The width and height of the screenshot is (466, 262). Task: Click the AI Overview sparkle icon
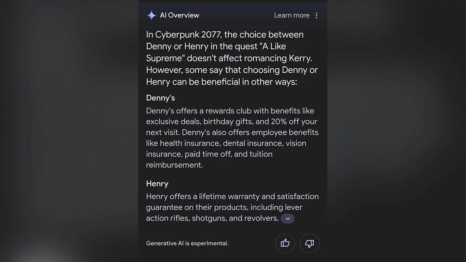[x=151, y=16]
